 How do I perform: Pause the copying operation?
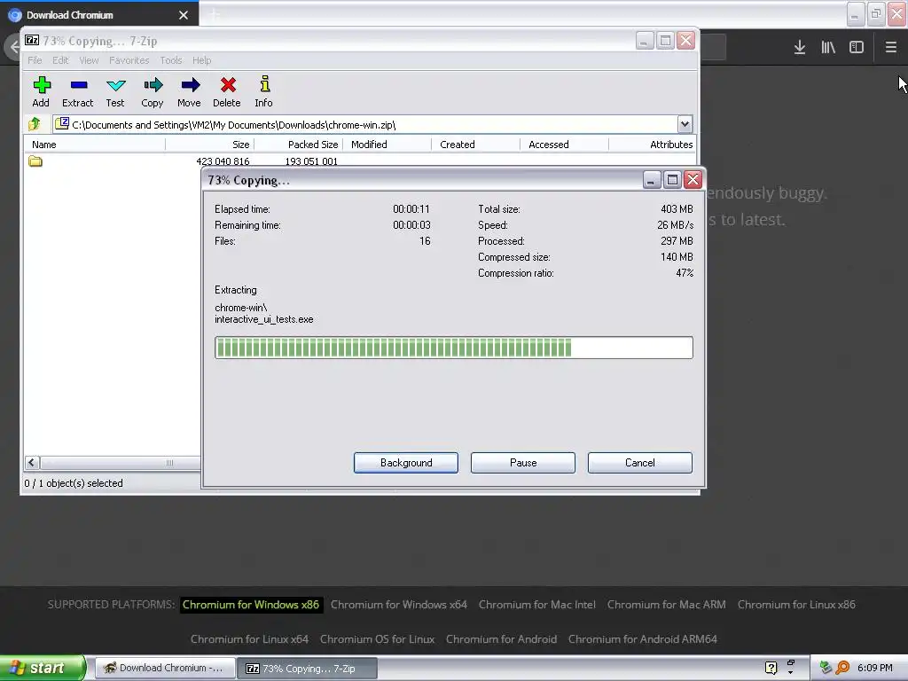pyautogui.click(x=523, y=463)
